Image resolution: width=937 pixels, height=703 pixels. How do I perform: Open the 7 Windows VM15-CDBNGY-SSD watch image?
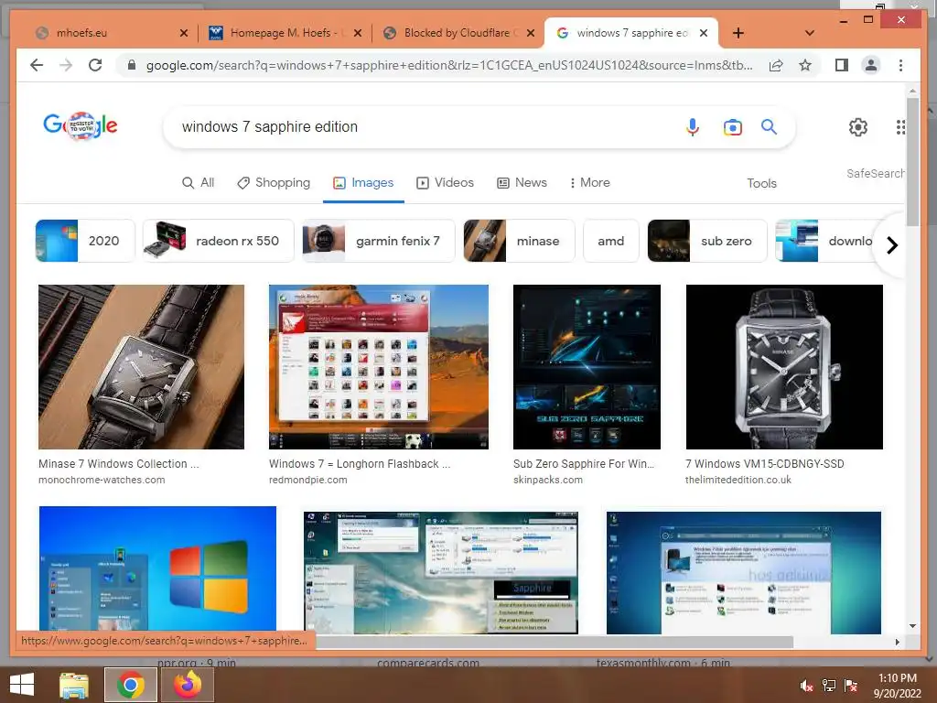784,366
